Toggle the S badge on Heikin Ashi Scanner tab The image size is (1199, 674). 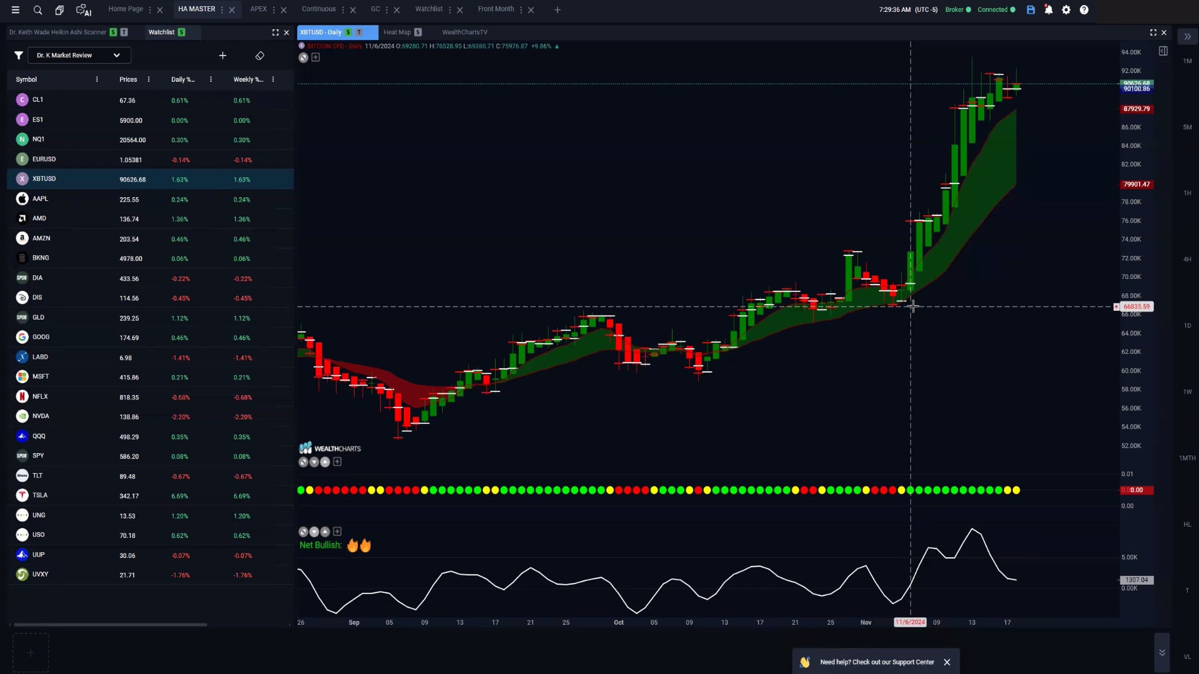click(113, 32)
